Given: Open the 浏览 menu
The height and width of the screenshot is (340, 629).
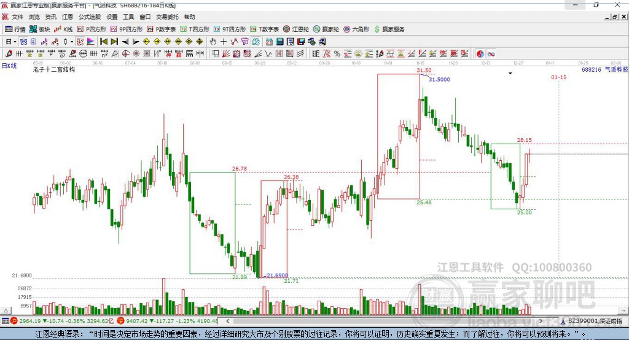Looking at the screenshot, I should coord(34,17).
